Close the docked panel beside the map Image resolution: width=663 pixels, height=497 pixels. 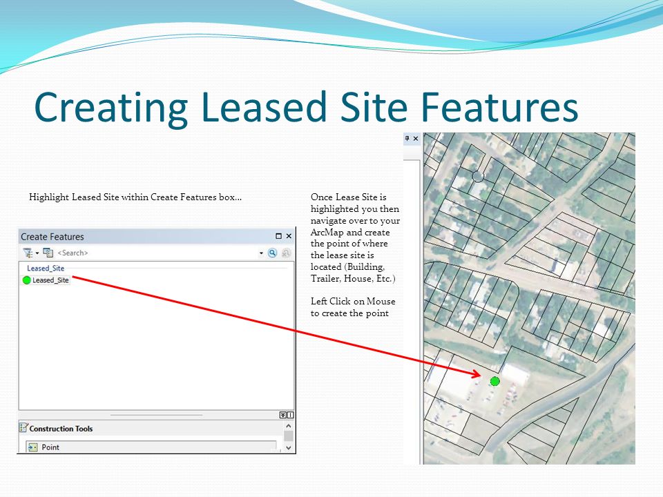click(416, 138)
